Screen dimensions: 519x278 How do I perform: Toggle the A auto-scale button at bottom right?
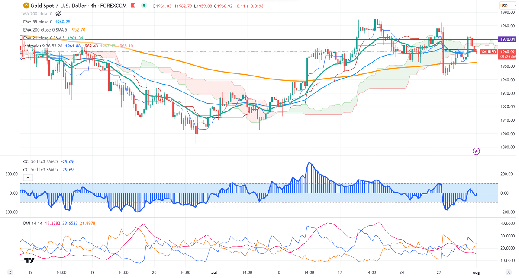[509, 272]
